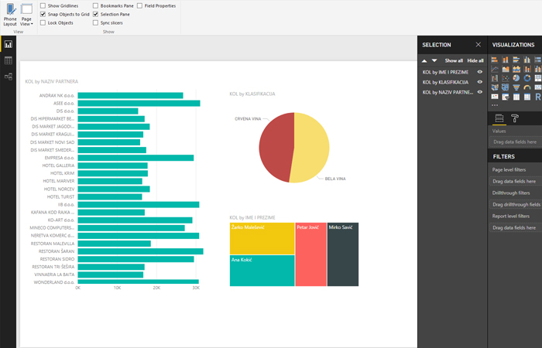This screenshot has width=542, height=348.
Task: Close the Selection pane with X
Action: click(x=479, y=45)
